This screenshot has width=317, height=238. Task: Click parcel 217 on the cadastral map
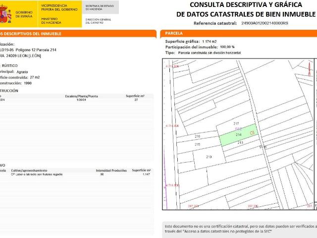pyautogui.click(x=236, y=123)
